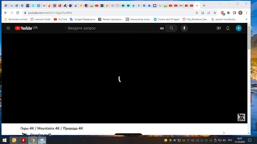Open Windows notification center
This screenshot has height=144, width=257.
pos(250,140)
